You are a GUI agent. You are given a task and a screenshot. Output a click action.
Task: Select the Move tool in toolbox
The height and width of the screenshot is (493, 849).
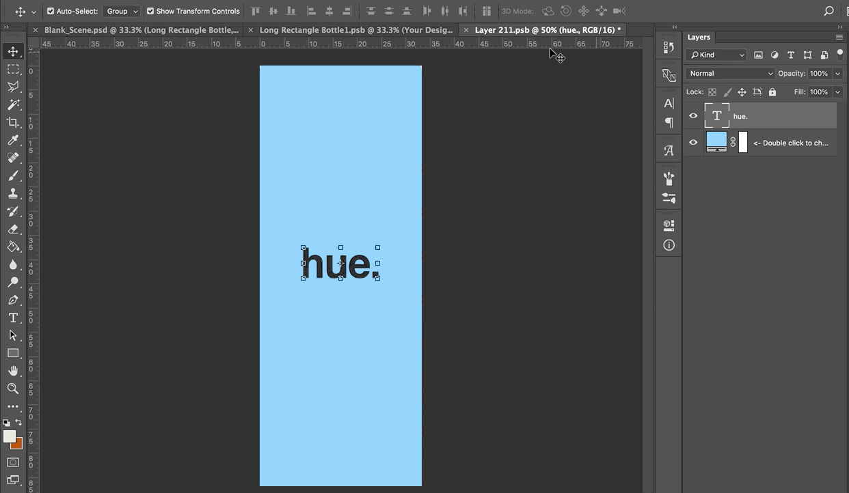pos(13,51)
